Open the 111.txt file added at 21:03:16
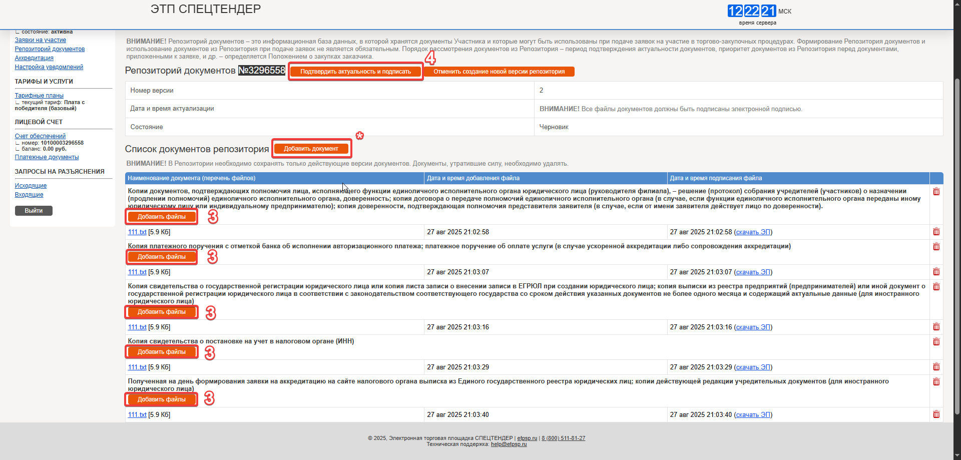The image size is (961, 460). [137, 327]
